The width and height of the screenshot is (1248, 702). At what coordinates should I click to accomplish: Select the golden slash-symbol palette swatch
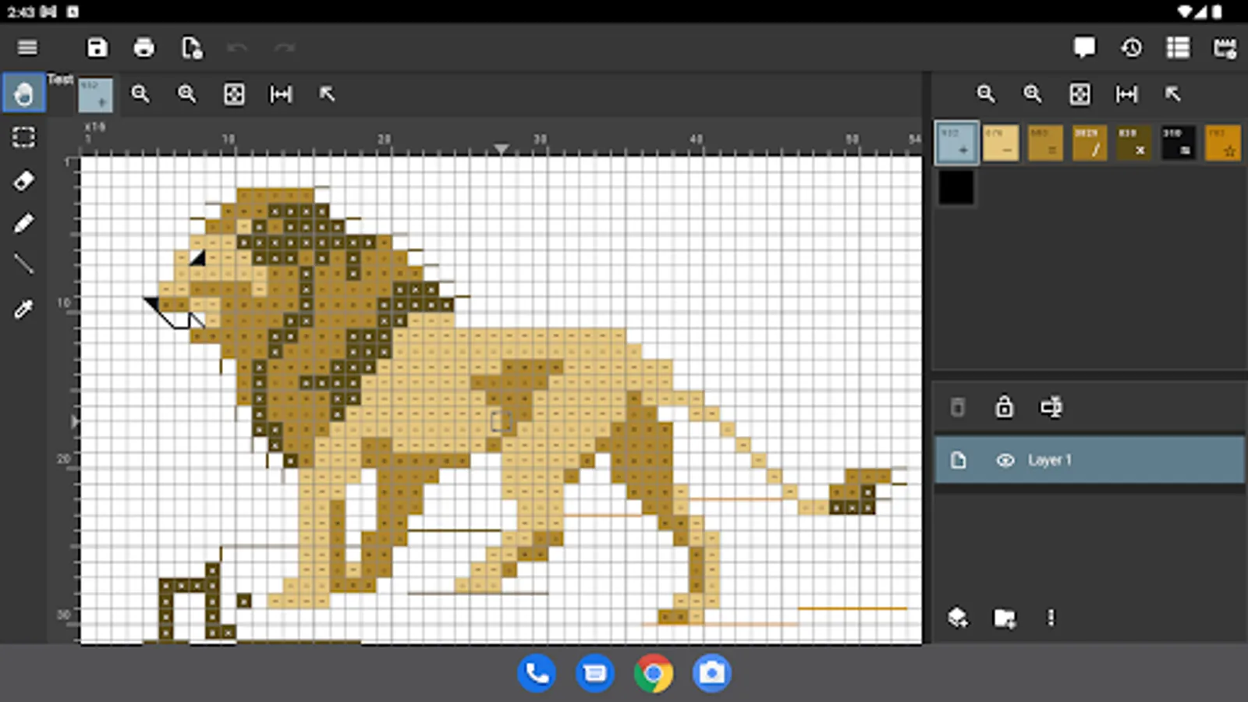(1089, 143)
